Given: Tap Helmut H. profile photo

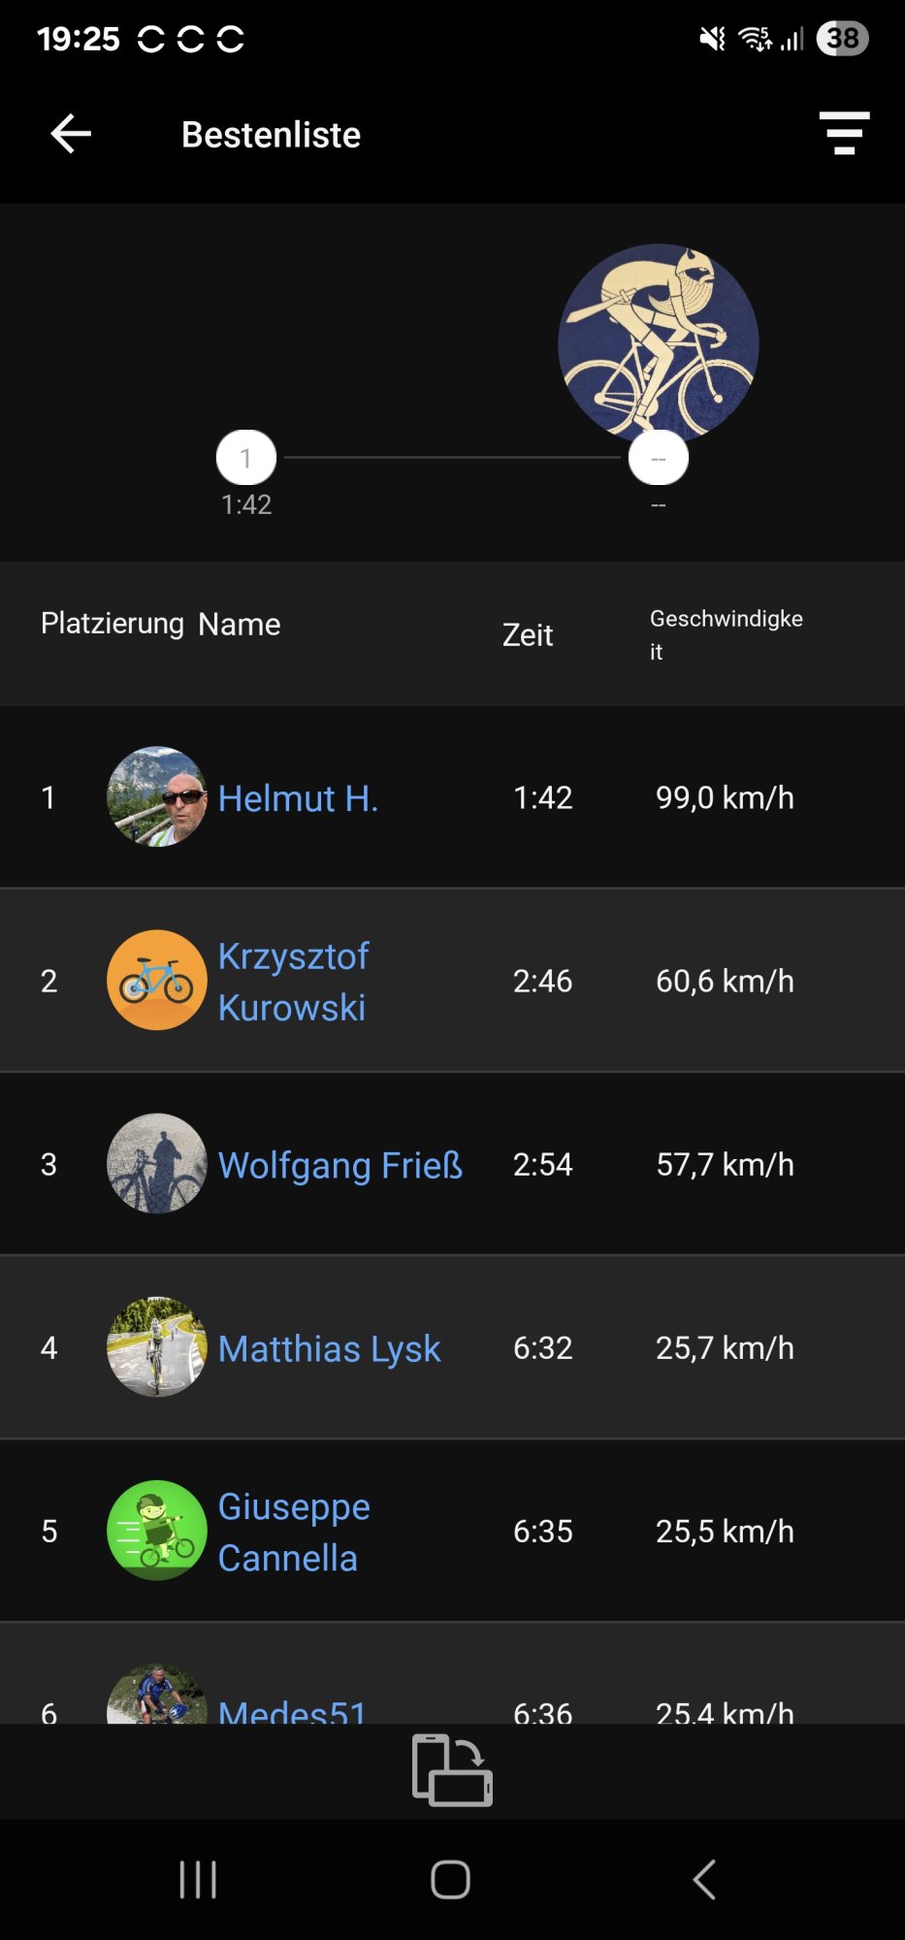Looking at the screenshot, I should pos(156,797).
